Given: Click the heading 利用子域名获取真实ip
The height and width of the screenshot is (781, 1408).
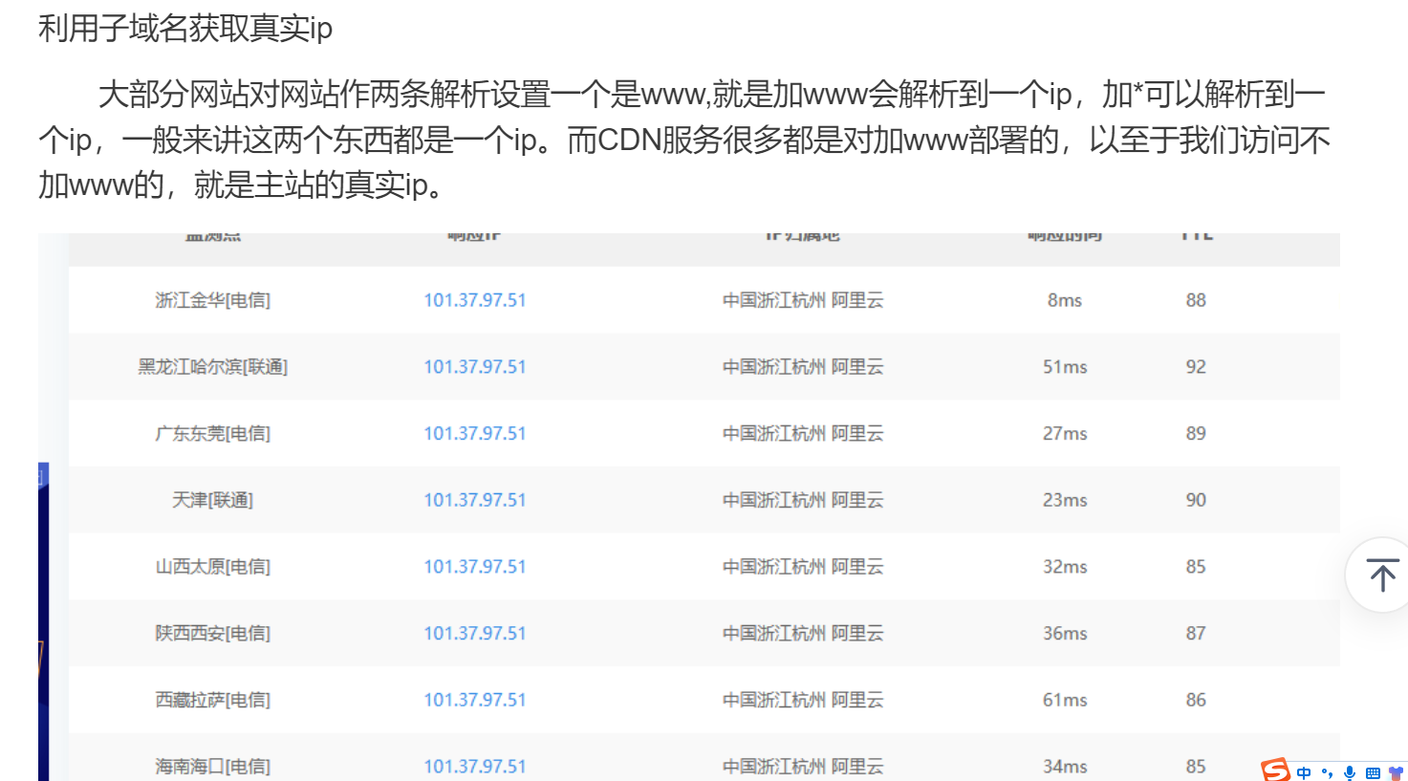Looking at the screenshot, I should [185, 29].
